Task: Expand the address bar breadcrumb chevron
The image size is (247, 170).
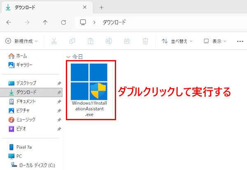Action: [94, 23]
